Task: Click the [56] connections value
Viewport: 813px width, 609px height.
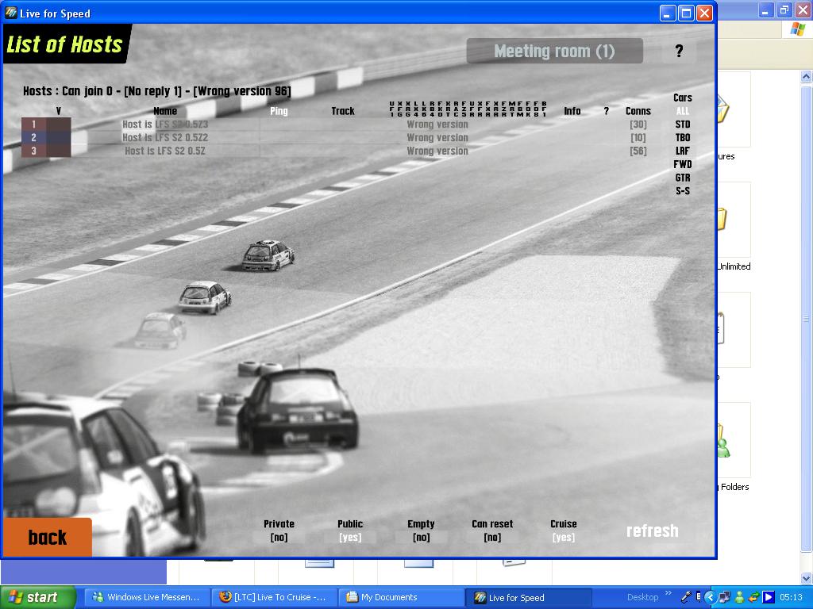Action: click(x=638, y=151)
